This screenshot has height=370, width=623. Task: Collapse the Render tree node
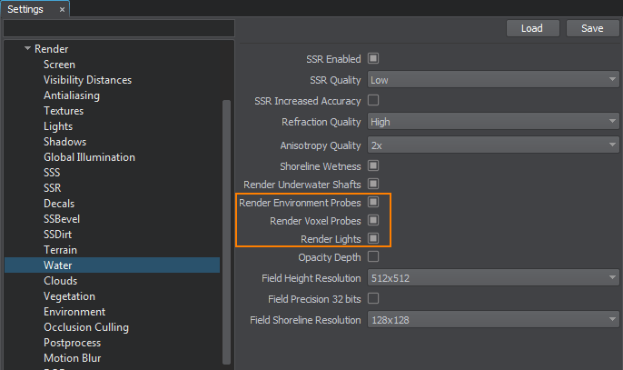tap(28, 49)
